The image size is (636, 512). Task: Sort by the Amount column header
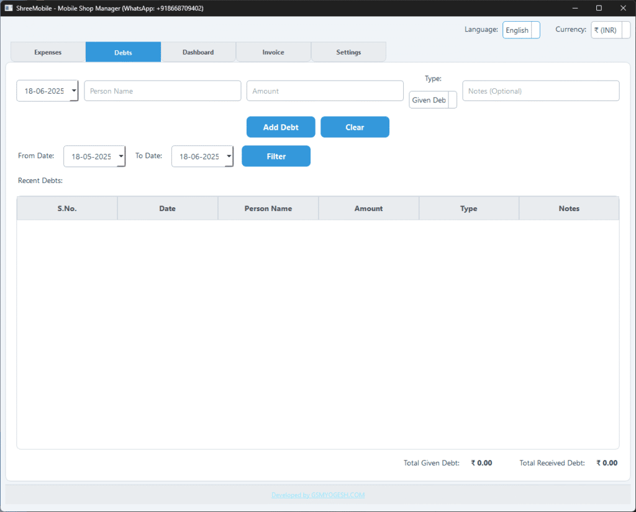click(x=369, y=209)
